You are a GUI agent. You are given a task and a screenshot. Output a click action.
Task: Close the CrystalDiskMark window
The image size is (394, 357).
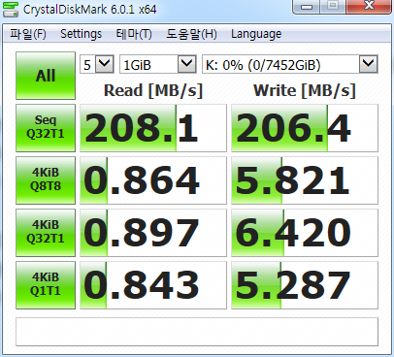[x=369, y=7]
